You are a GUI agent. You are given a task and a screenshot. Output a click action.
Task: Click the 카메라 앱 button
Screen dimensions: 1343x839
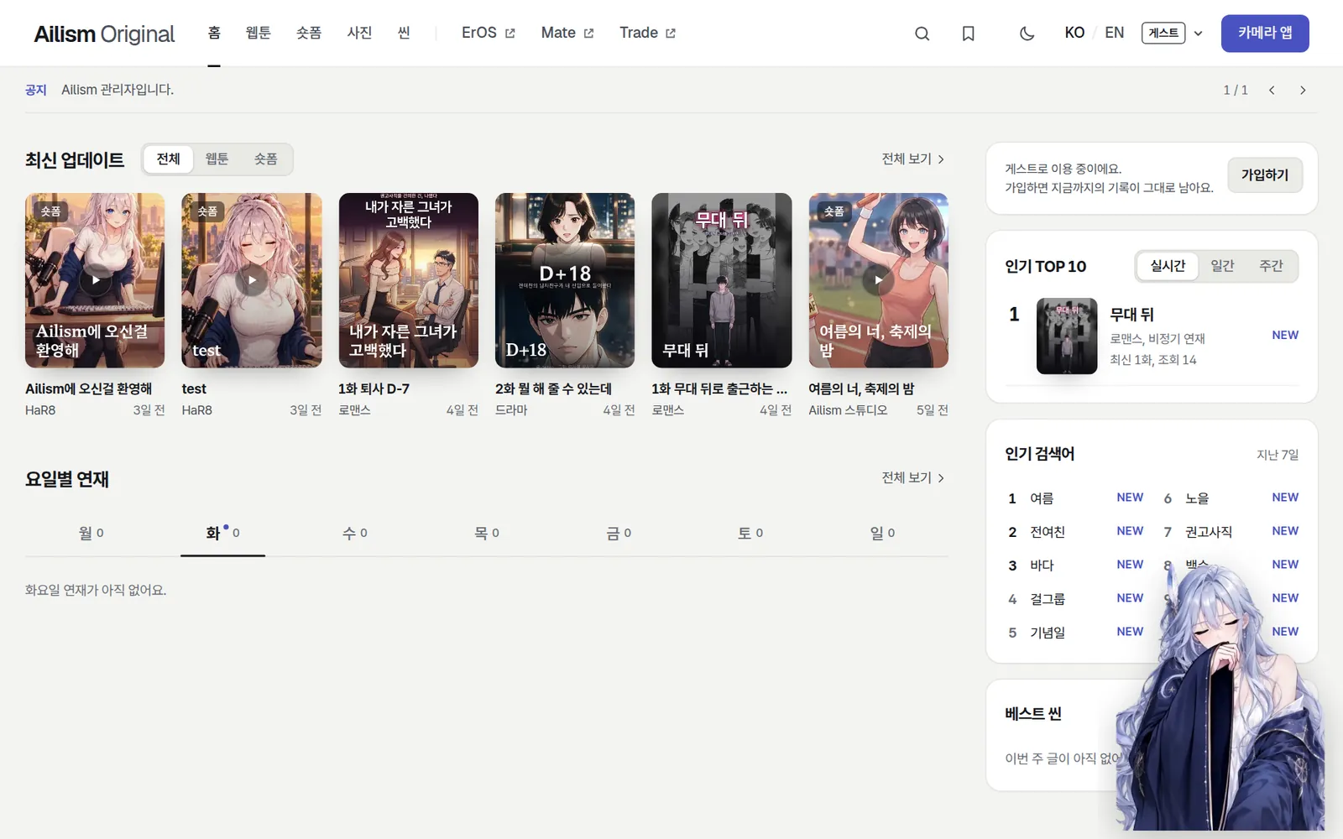(x=1265, y=34)
